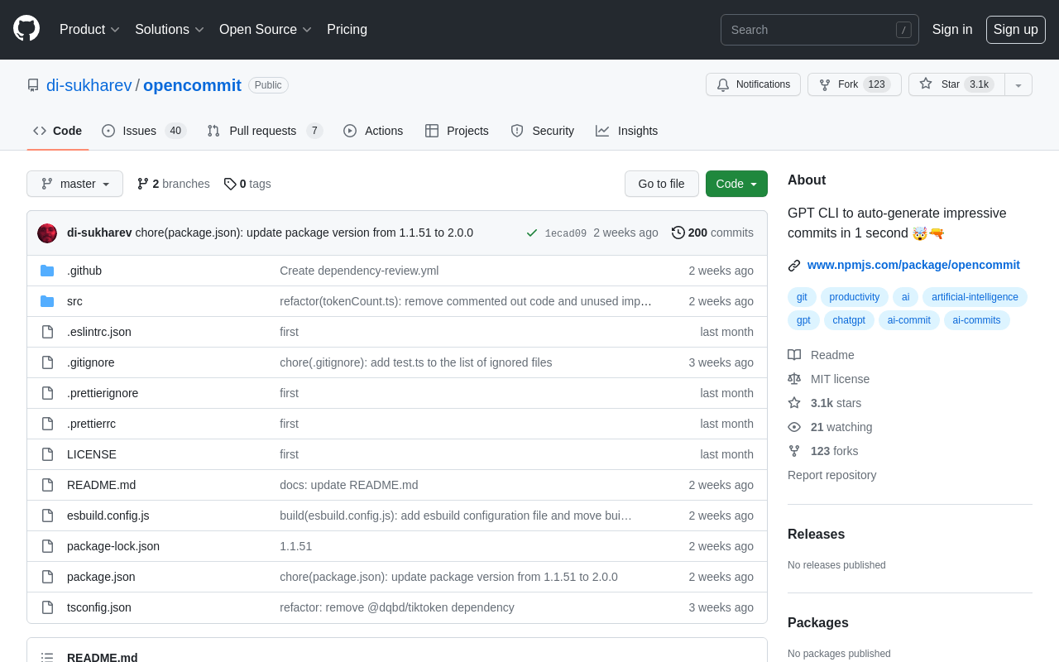The width and height of the screenshot is (1059, 662).
Task: Click the repository icon beside di-sukharev
Action: pos(33,85)
